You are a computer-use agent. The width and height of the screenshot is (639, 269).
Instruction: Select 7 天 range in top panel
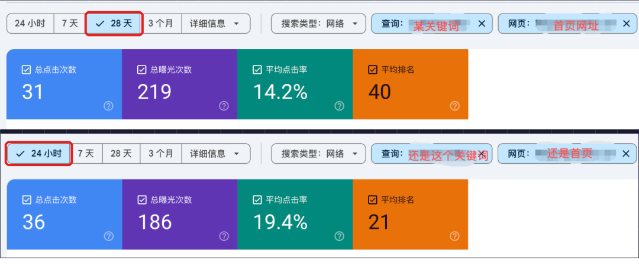click(70, 24)
